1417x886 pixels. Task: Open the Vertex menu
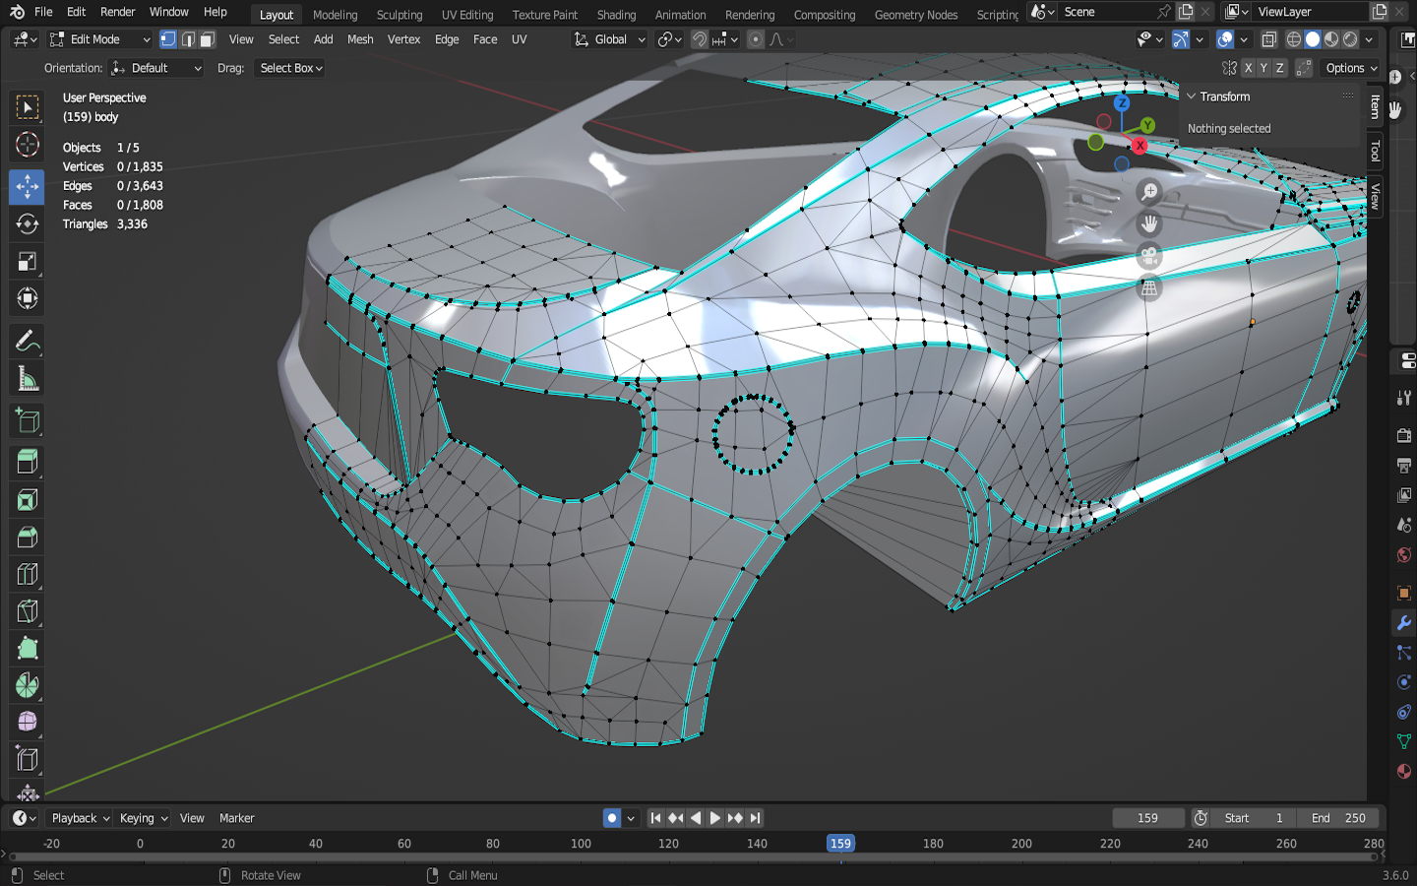pyautogui.click(x=403, y=39)
